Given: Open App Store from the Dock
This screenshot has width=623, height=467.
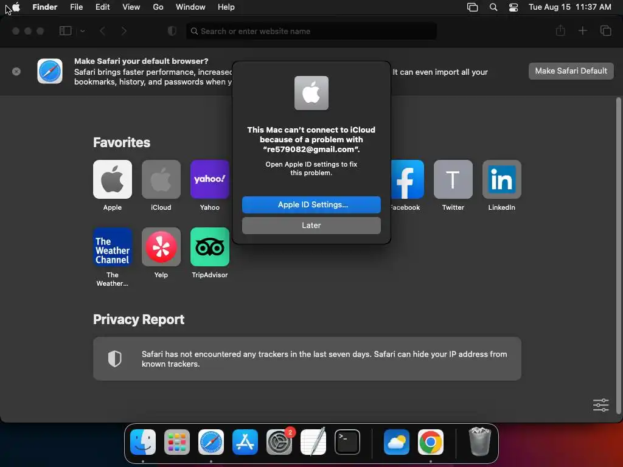Looking at the screenshot, I should tap(245, 442).
